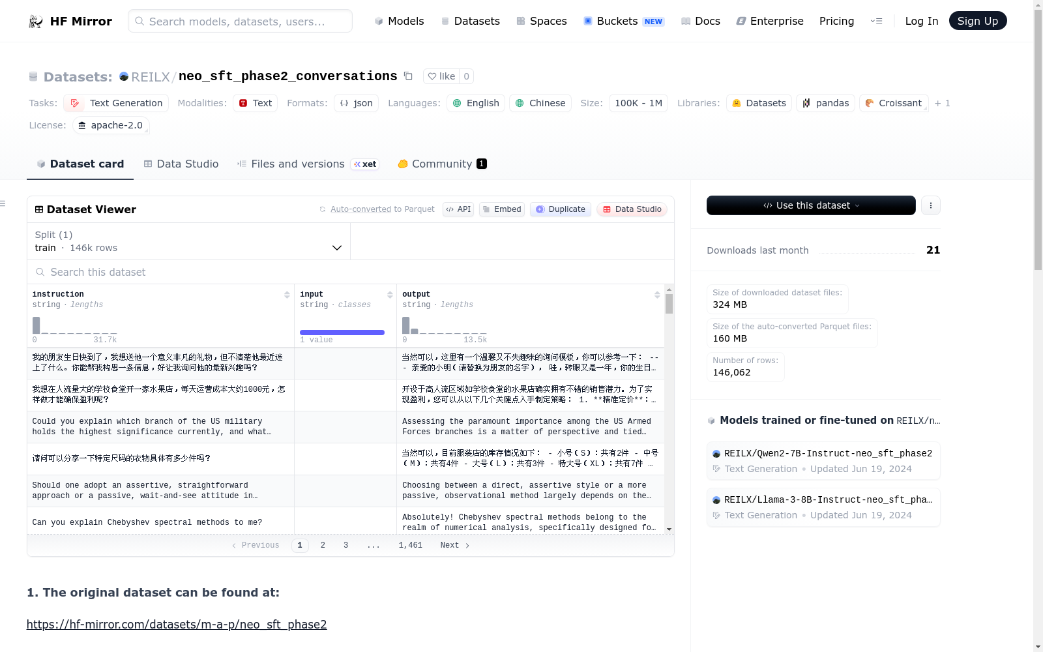Switch to the Data Studio tab
This screenshot has width=1043, height=652.
(181, 164)
